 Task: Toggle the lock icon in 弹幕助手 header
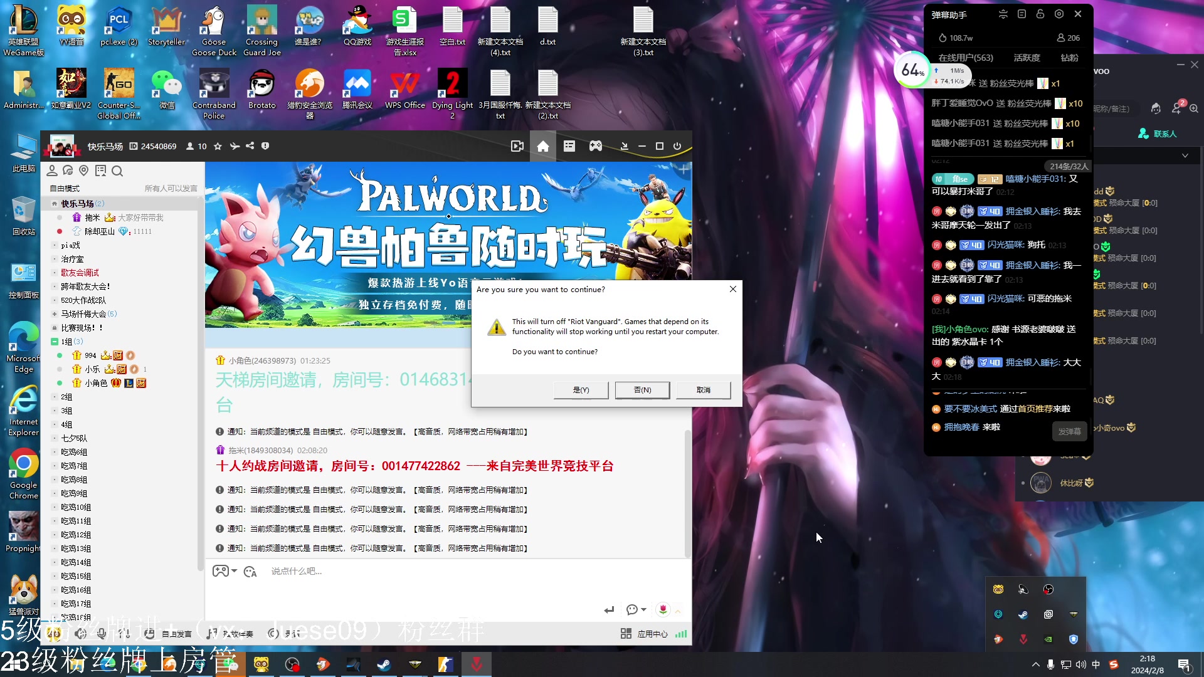point(1040,13)
